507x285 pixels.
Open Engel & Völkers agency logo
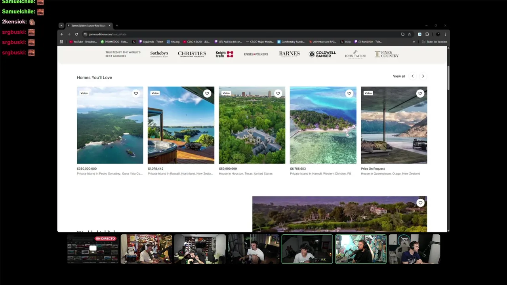pyautogui.click(x=256, y=54)
